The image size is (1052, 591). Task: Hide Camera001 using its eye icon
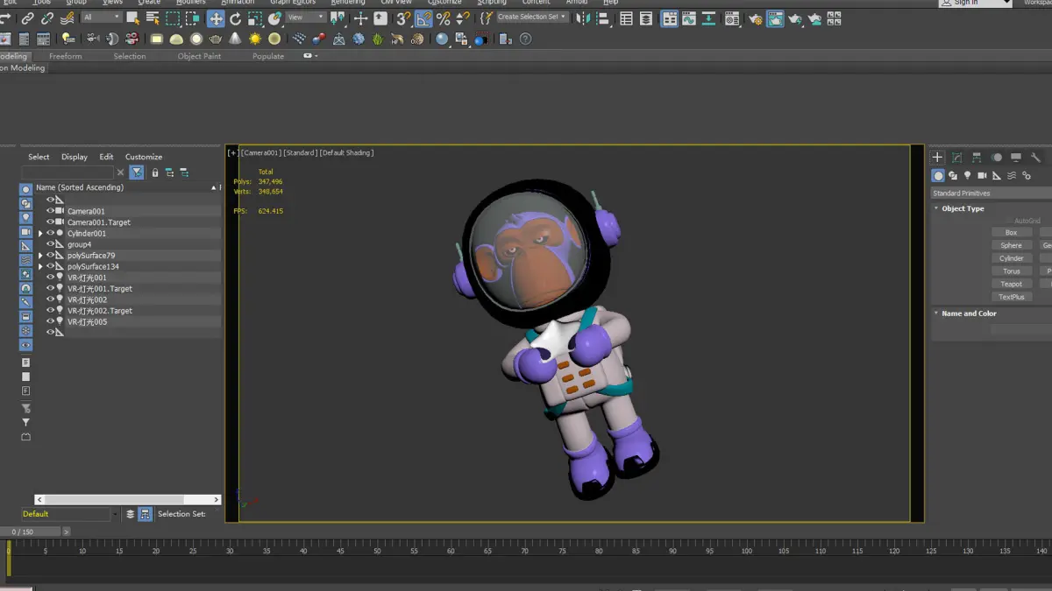point(50,211)
